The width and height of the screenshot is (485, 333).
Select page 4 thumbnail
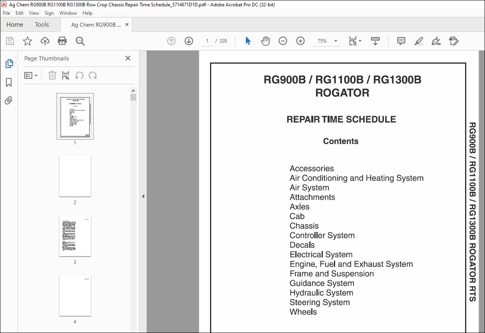[x=75, y=295]
